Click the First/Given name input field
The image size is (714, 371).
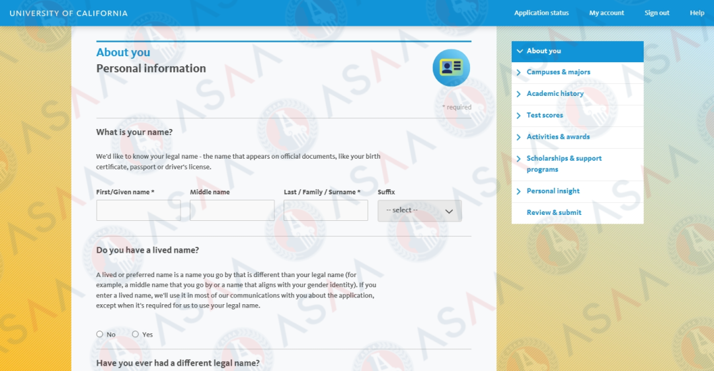pos(138,210)
